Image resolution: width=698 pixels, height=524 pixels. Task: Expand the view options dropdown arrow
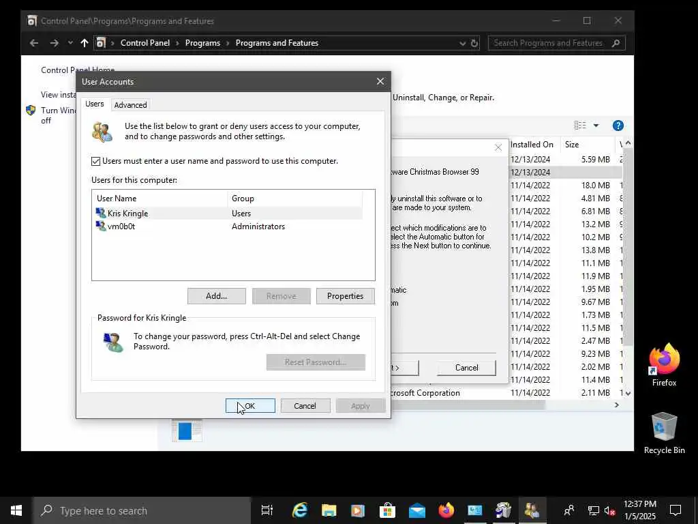coord(596,126)
